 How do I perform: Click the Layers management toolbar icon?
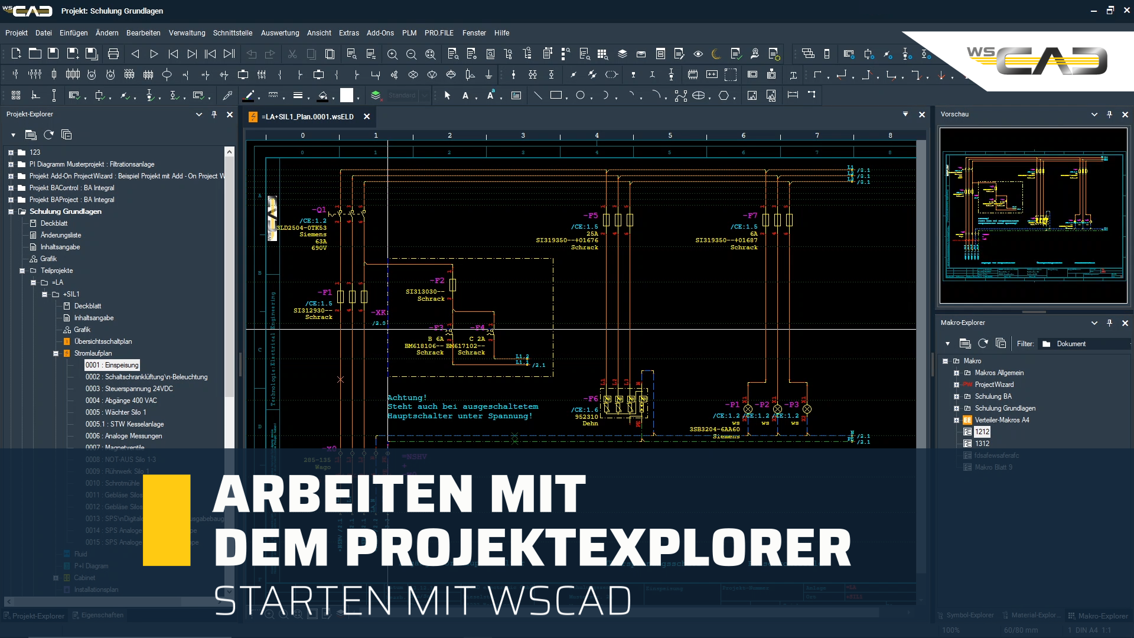tap(622, 54)
